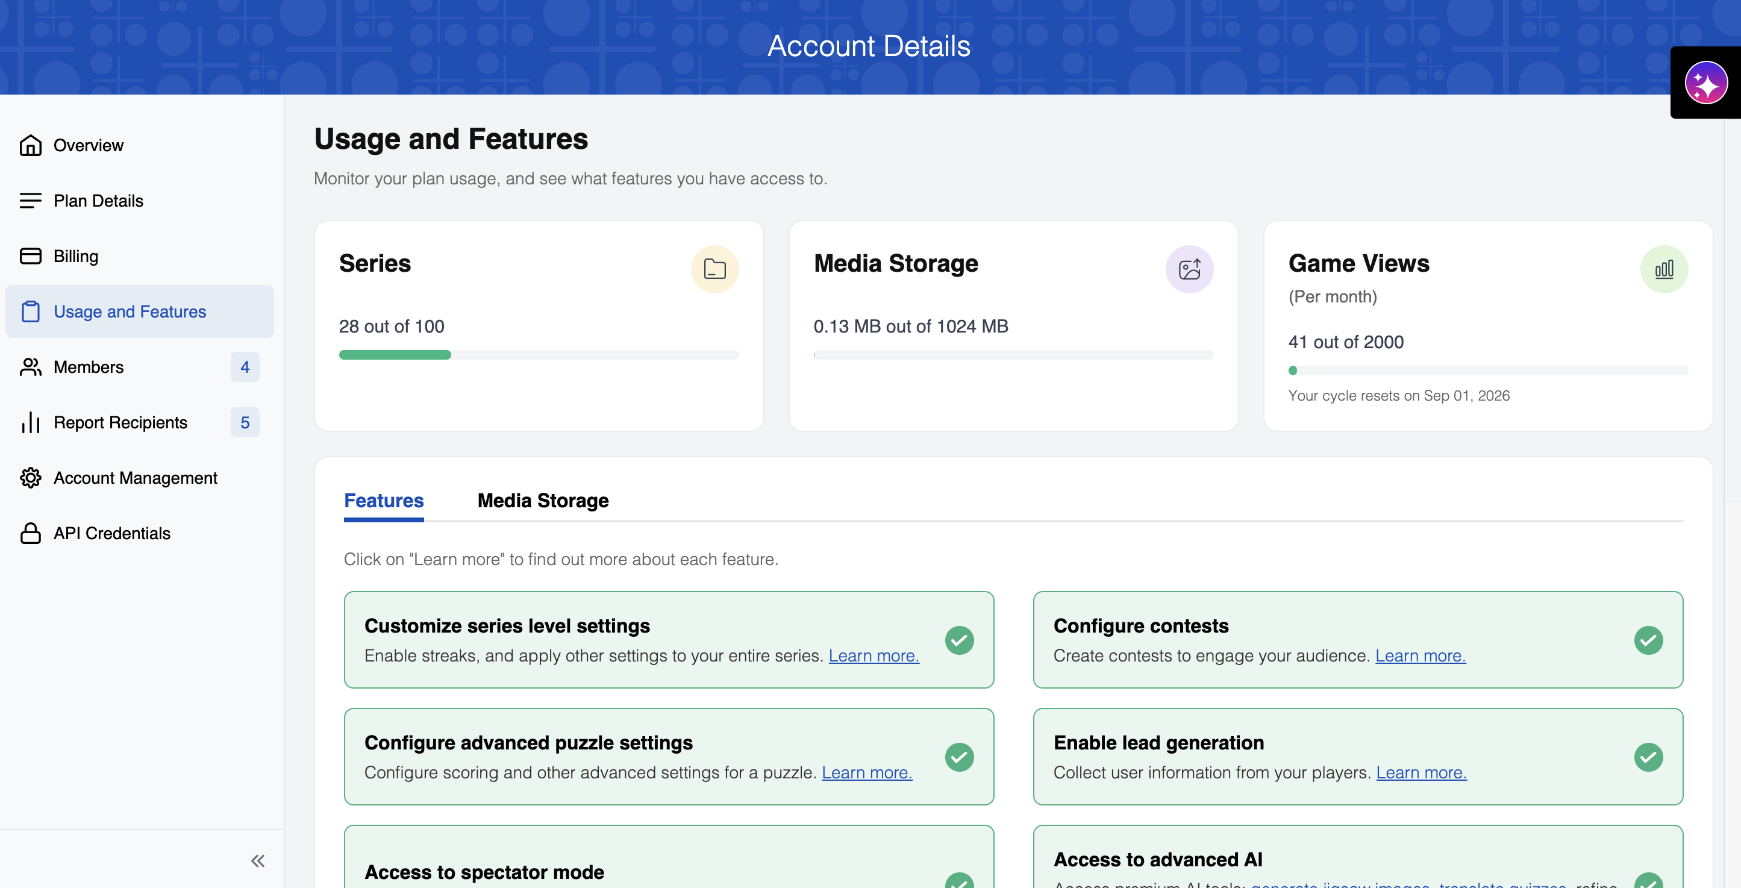1741x888 pixels.
Task: Open the Members page
Action: tap(140, 367)
